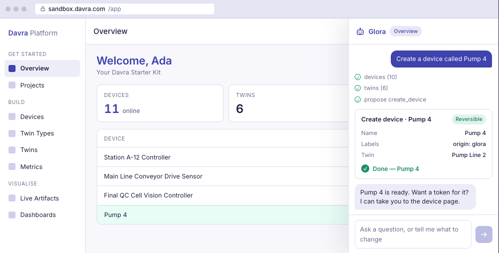The width and height of the screenshot is (499, 253).
Task: Click 'Your Davra Starter Kit' subtitle
Action: pos(129,72)
